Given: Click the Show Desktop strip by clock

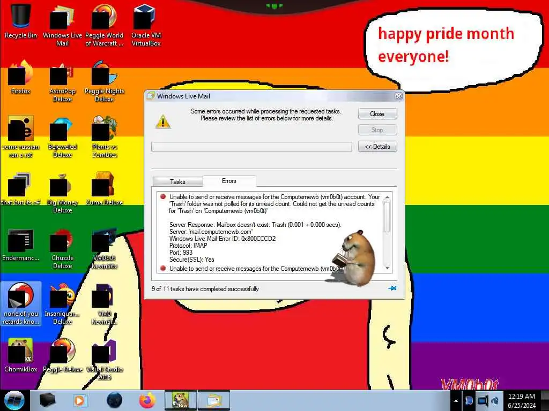Looking at the screenshot, I should coord(545,401).
